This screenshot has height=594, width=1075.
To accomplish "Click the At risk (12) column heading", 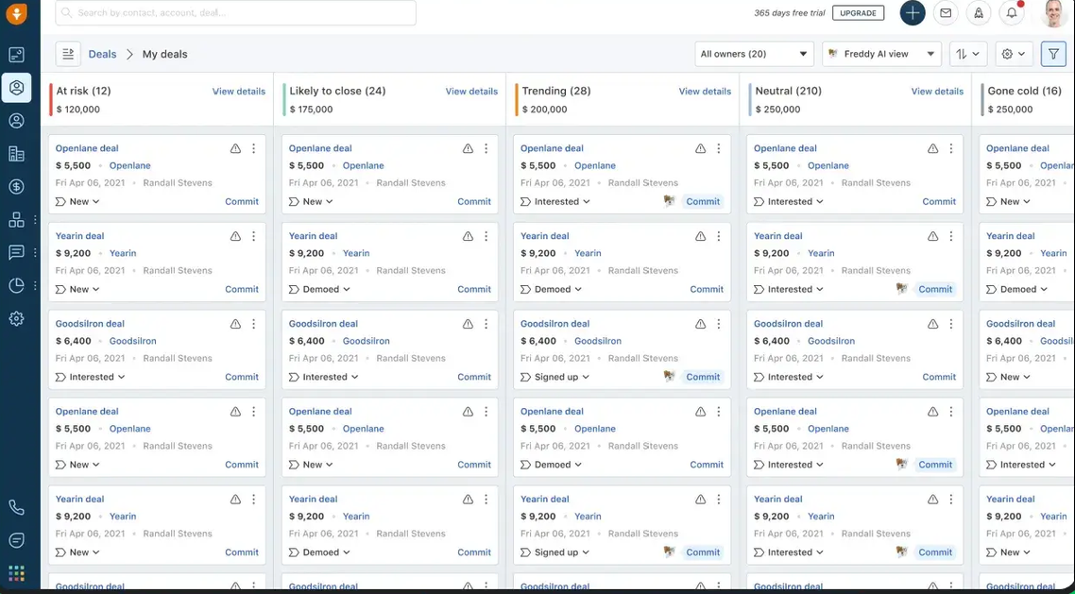I will [84, 91].
